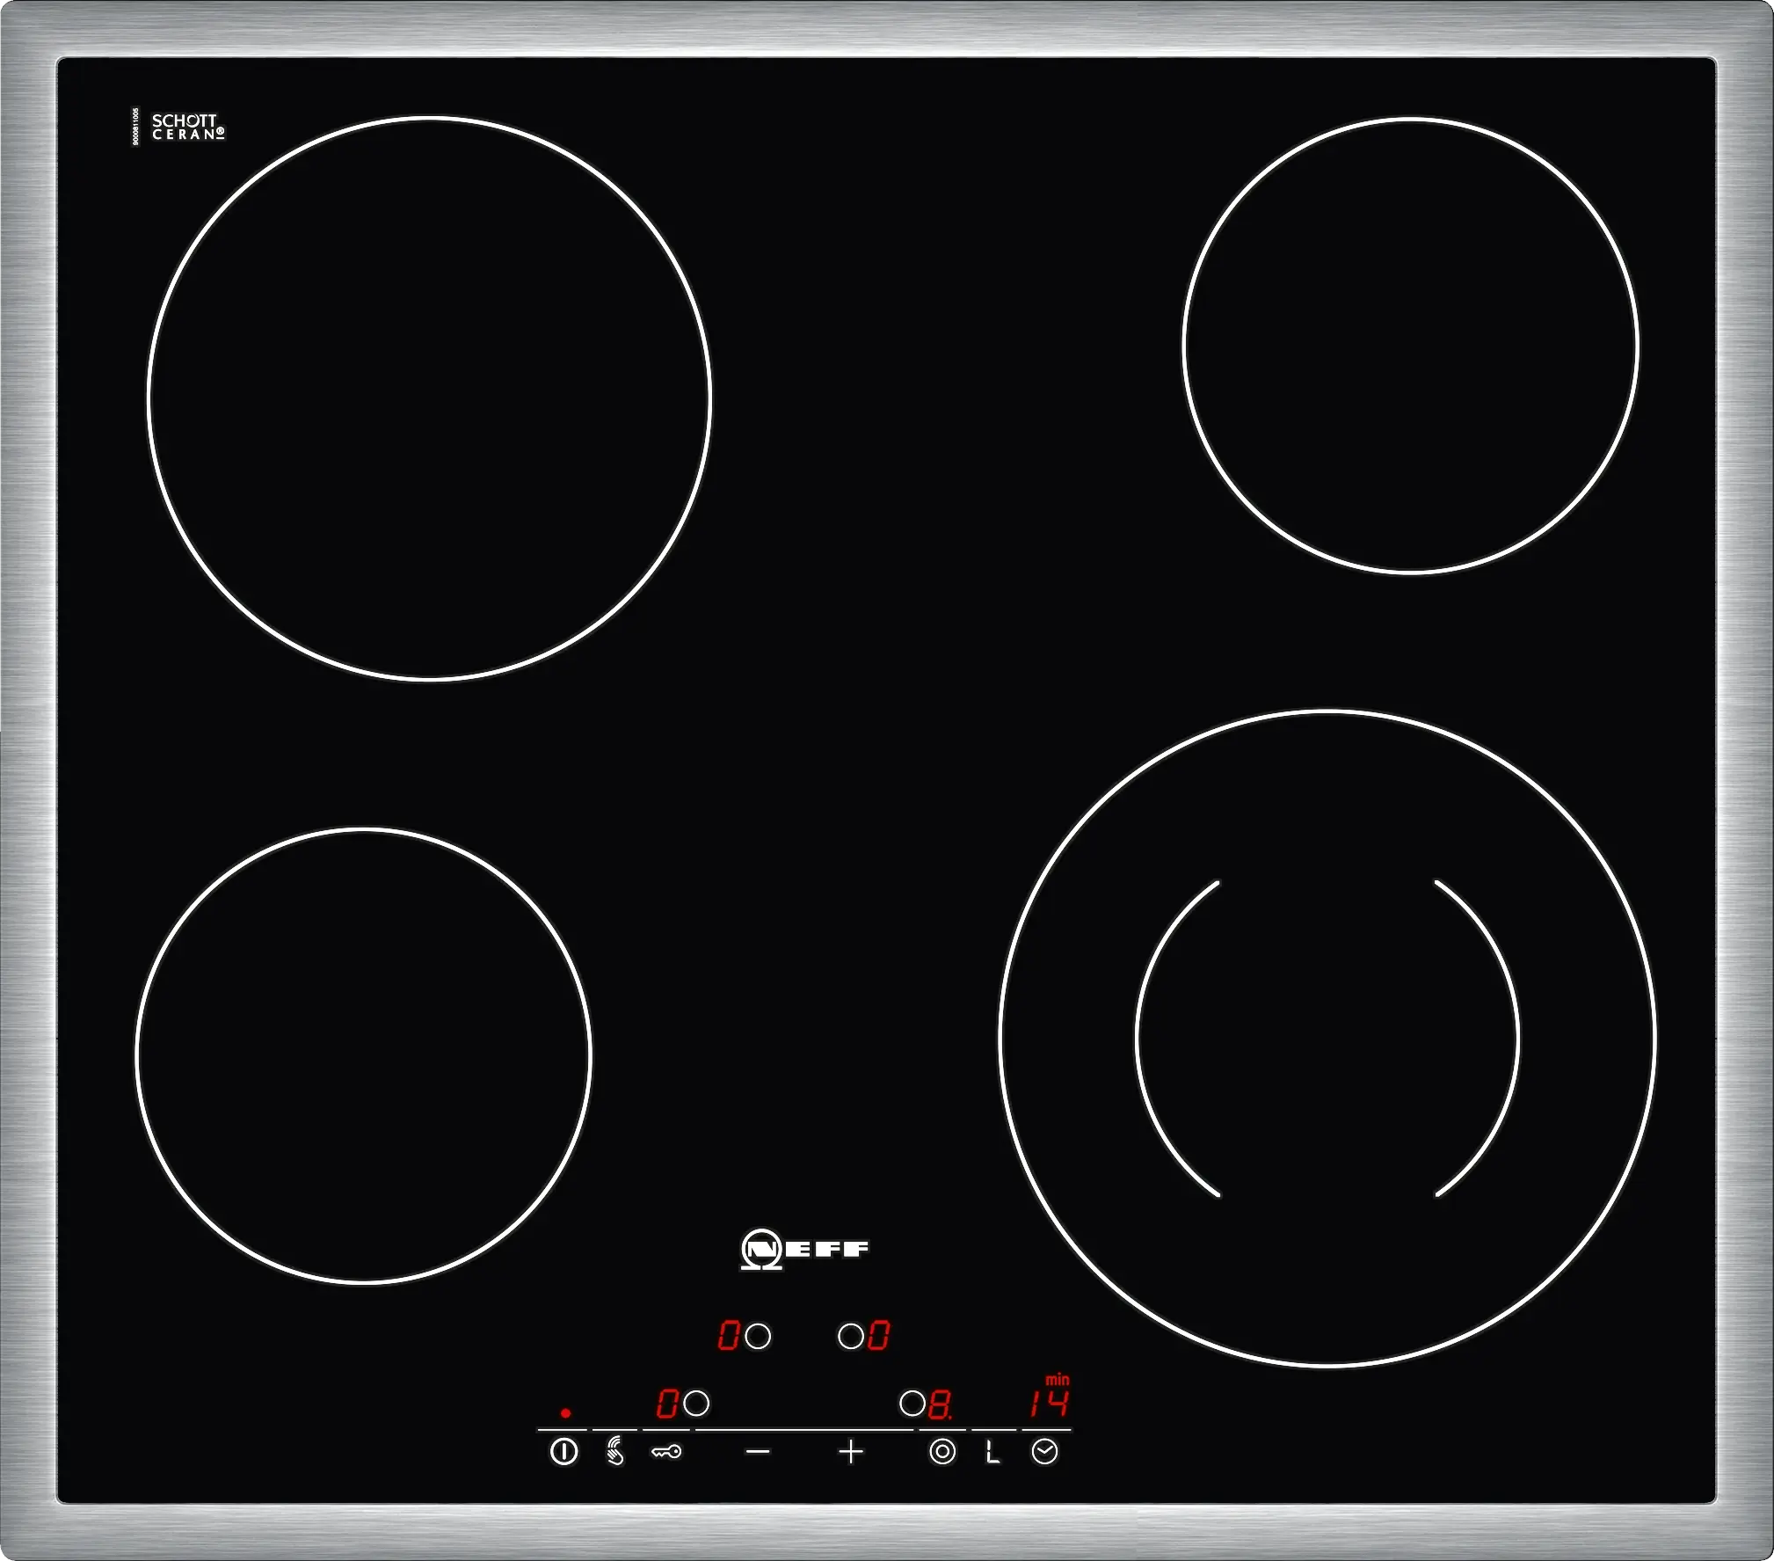
Task: Activate the childproof lock key icon
Action: tap(666, 1452)
